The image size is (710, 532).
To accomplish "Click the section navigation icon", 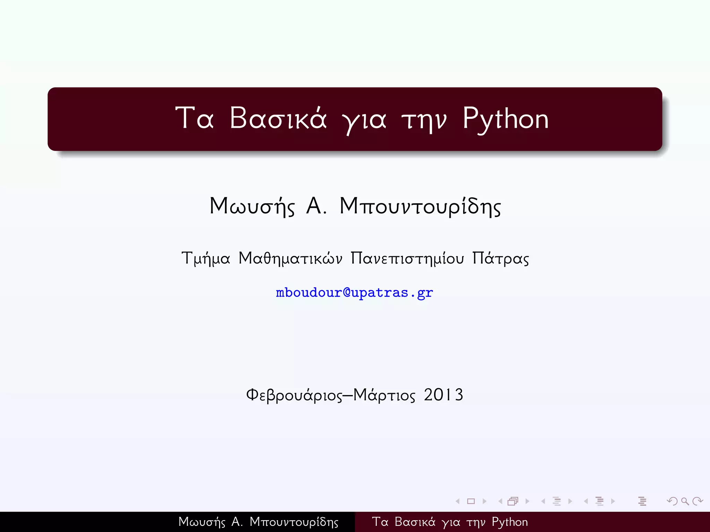I will click(x=599, y=501).
